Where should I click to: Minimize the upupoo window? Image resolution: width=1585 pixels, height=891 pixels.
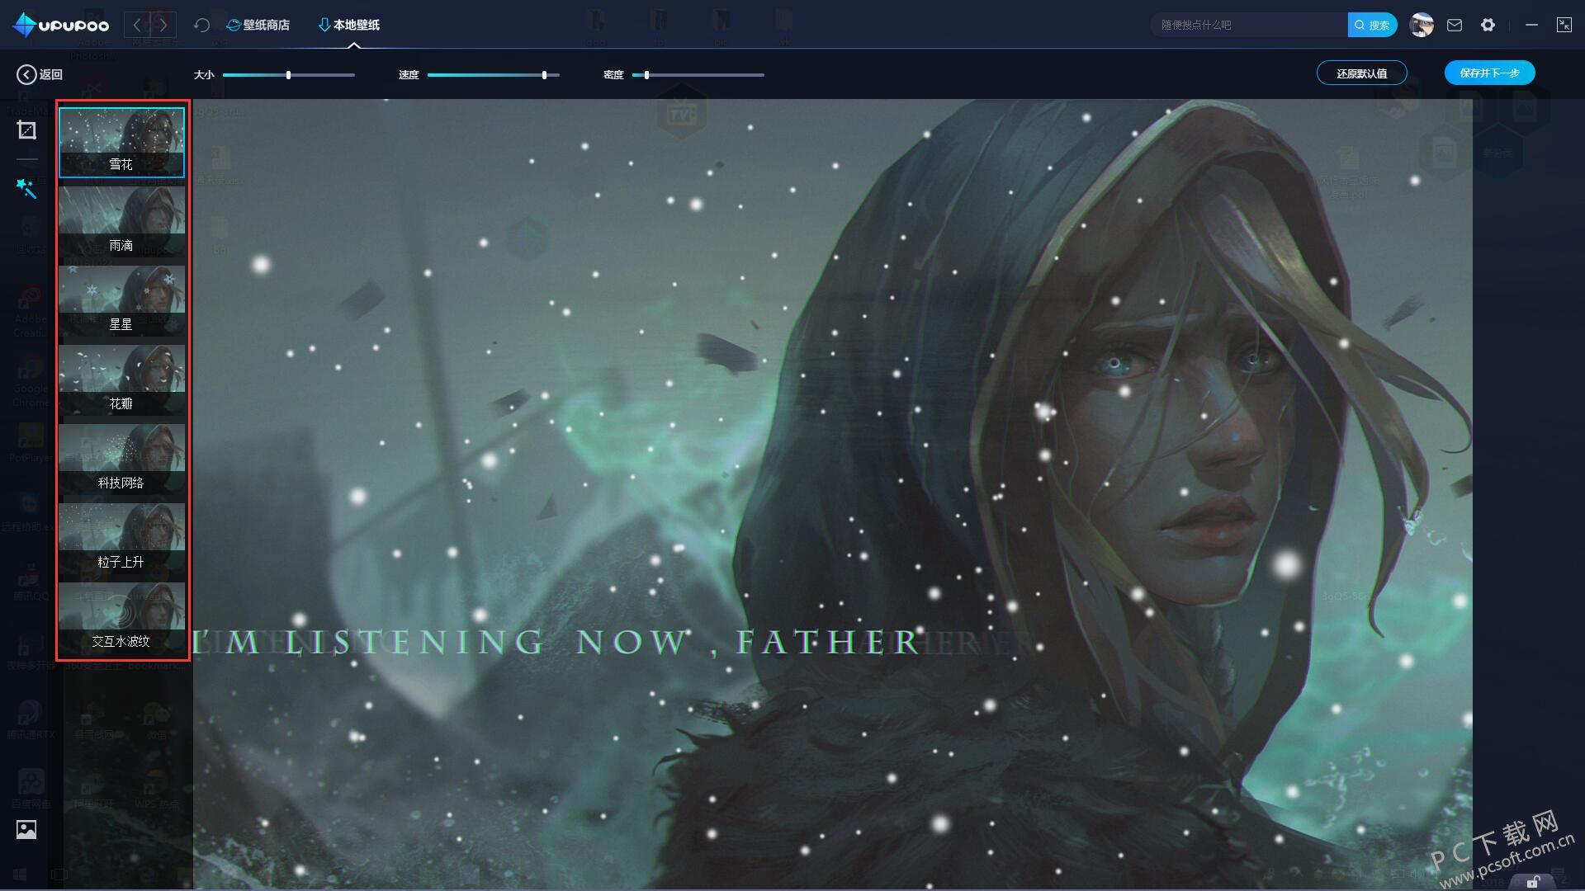(x=1531, y=25)
